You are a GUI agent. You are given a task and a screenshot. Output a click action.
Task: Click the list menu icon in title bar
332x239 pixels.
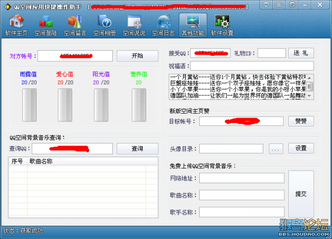coord(279,4)
